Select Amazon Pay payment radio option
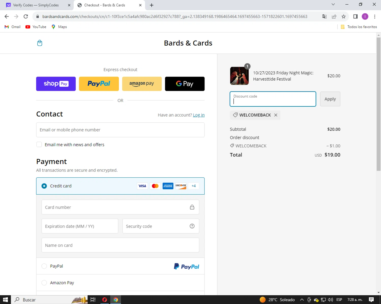381x304 pixels. click(x=44, y=283)
